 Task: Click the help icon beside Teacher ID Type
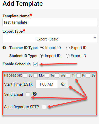click(4, 48)
